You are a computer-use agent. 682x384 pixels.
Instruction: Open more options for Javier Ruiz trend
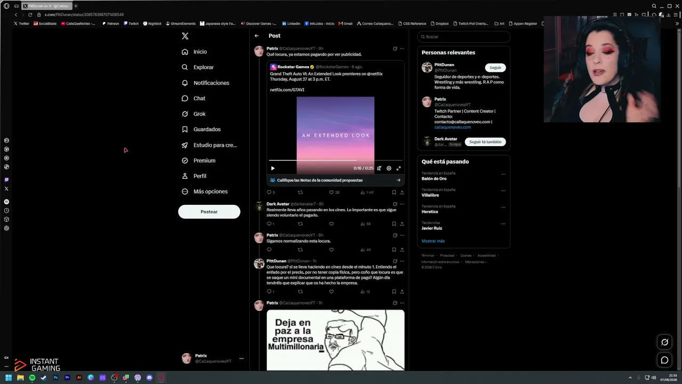click(x=503, y=223)
